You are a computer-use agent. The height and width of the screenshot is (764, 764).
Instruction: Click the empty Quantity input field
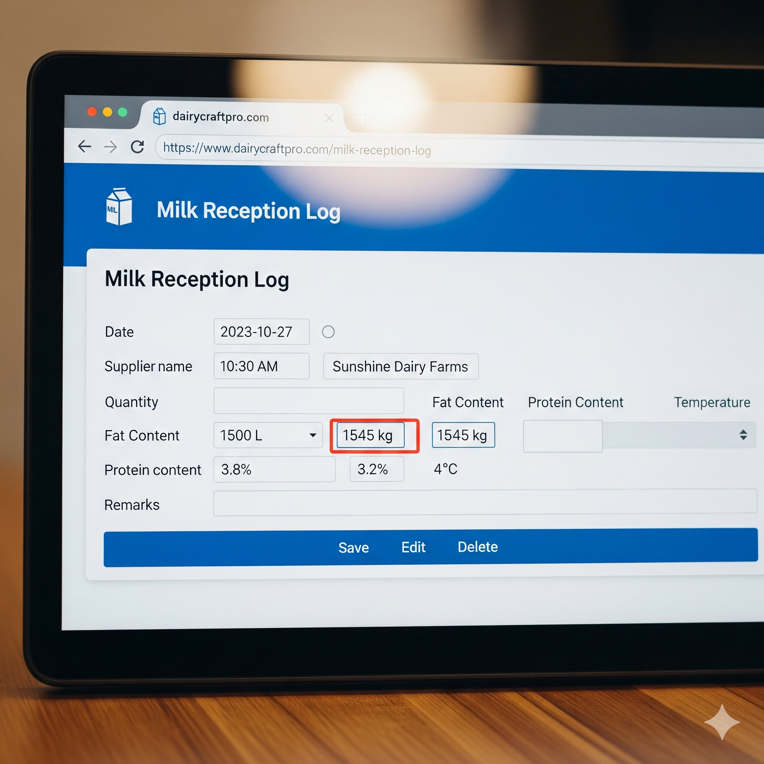(309, 401)
